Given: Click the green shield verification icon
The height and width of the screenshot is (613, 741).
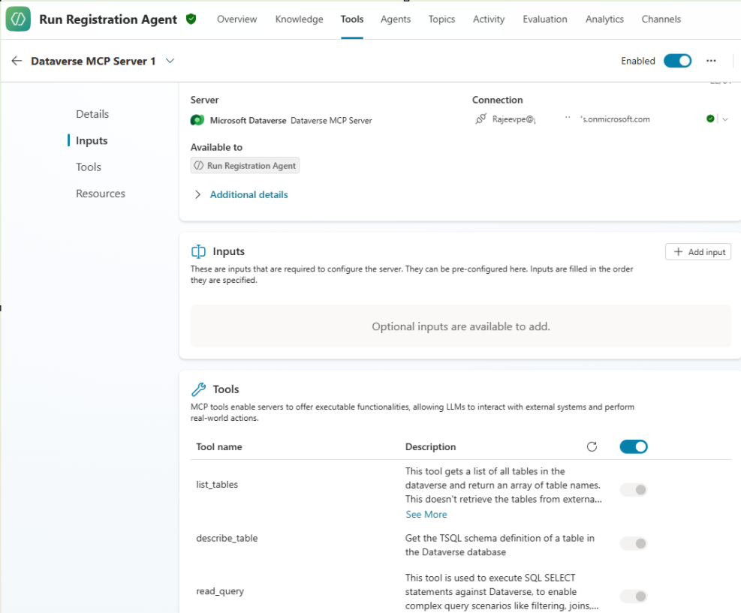Looking at the screenshot, I should click(191, 20).
